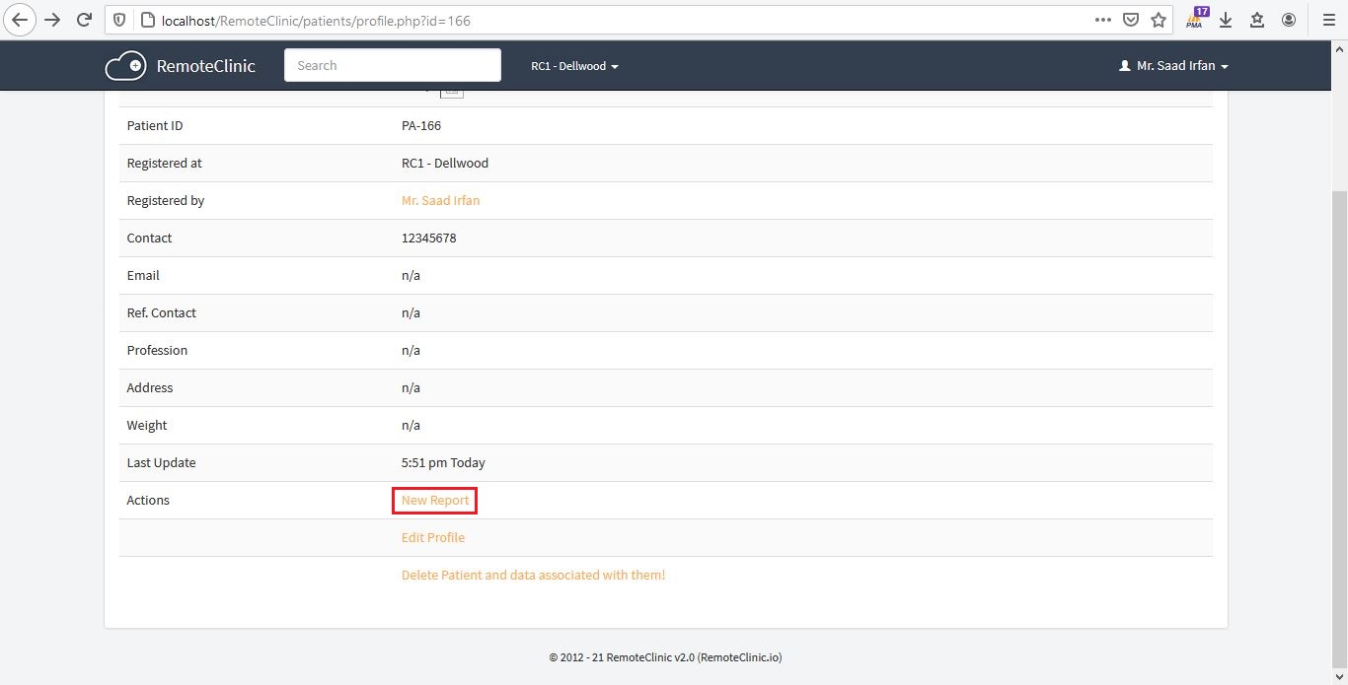Viewport: 1348px width, 685px height.
Task: Click the Weight label
Action: pos(147,426)
